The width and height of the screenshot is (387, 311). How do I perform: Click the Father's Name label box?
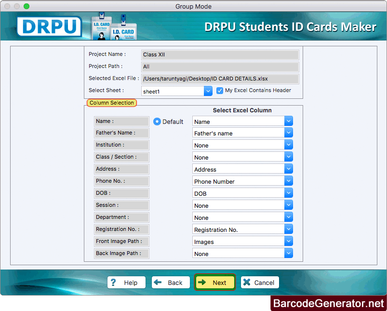(121, 133)
